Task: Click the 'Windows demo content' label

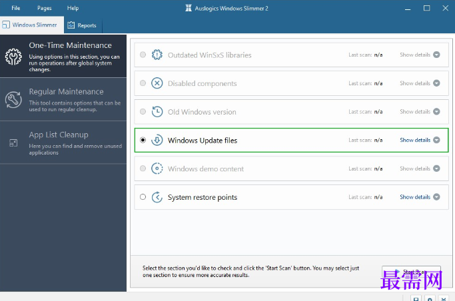Action: click(x=206, y=168)
